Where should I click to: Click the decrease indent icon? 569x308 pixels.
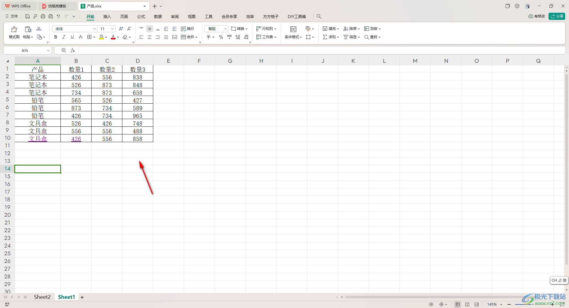[166, 29]
